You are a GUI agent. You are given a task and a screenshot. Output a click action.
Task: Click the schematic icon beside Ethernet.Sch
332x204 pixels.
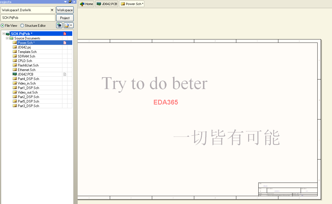[15, 70]
